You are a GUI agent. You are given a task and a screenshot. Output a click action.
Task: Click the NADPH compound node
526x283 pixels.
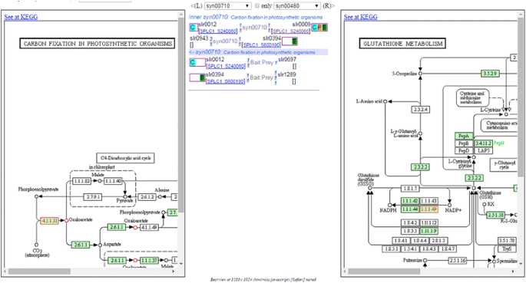pos(390,205)
